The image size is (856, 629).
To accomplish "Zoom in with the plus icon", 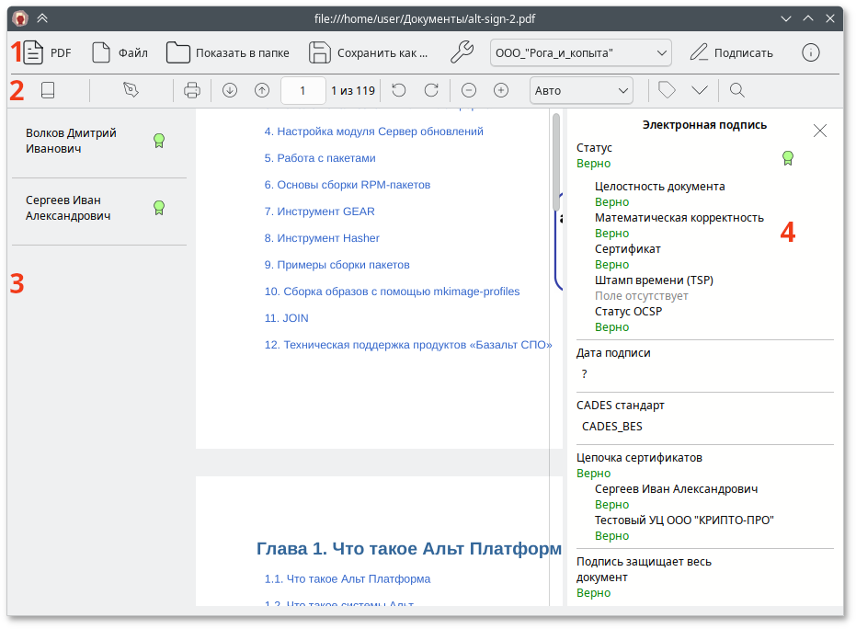I will click(x=501, y=90).
